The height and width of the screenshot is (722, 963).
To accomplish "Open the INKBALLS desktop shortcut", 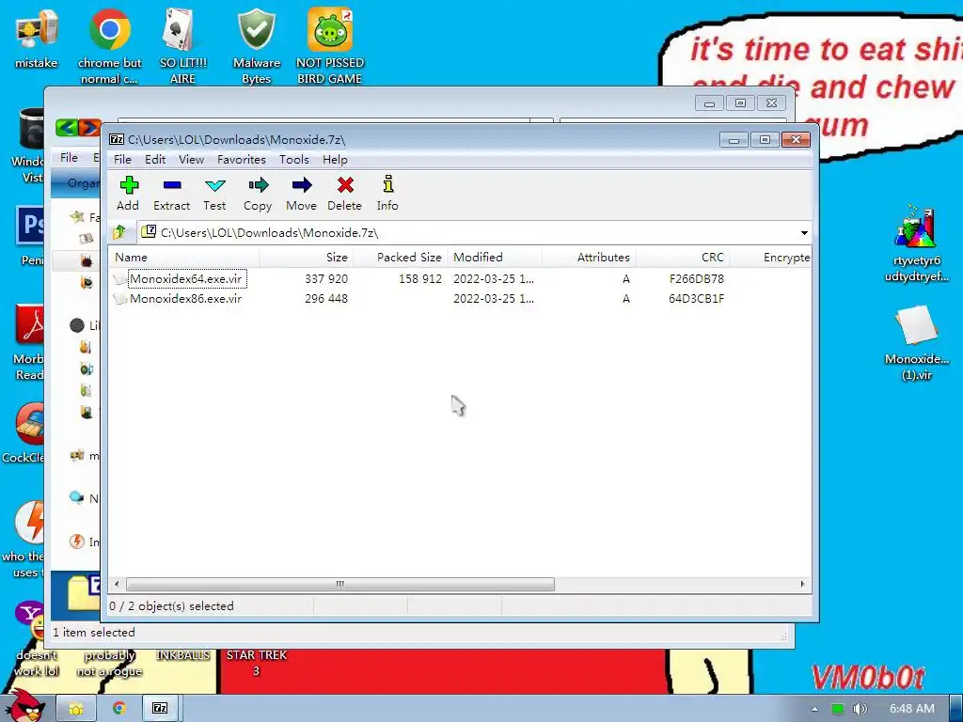I will pyautogui.click(x=182, y=655).
